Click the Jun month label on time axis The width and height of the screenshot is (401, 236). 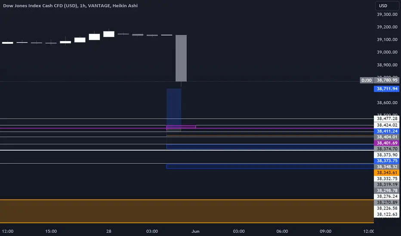point(195,231)
